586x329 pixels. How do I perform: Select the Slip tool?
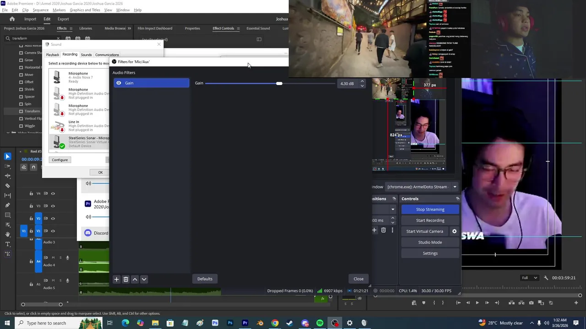(x=7, y=196)
